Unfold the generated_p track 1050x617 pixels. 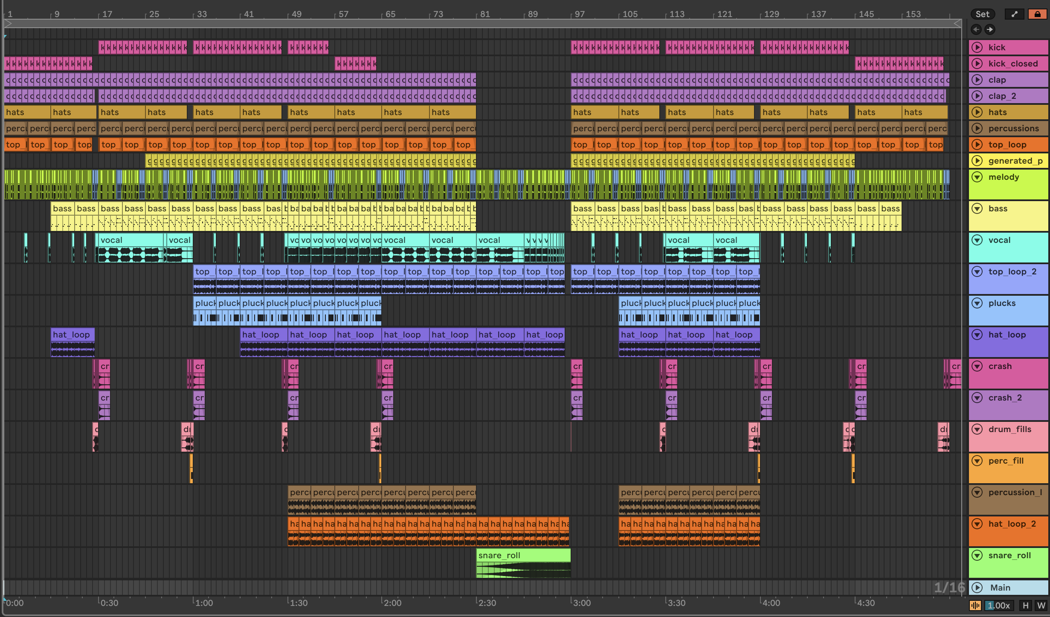(977, 161)
